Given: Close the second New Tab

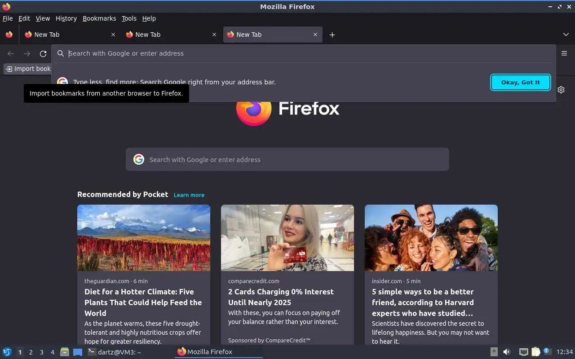Looking at the screenshot, I should 214,35.
